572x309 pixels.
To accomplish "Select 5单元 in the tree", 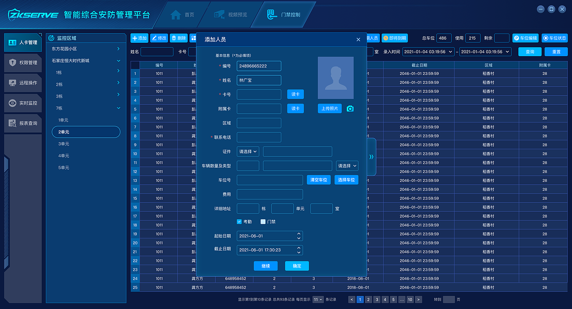I will 64,168.
